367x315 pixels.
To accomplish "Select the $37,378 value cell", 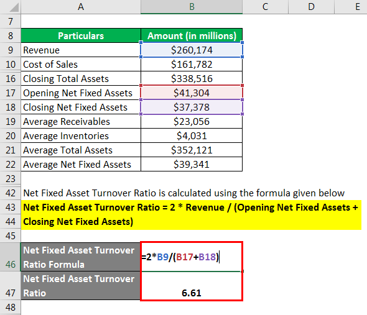I will coord(192,107).
